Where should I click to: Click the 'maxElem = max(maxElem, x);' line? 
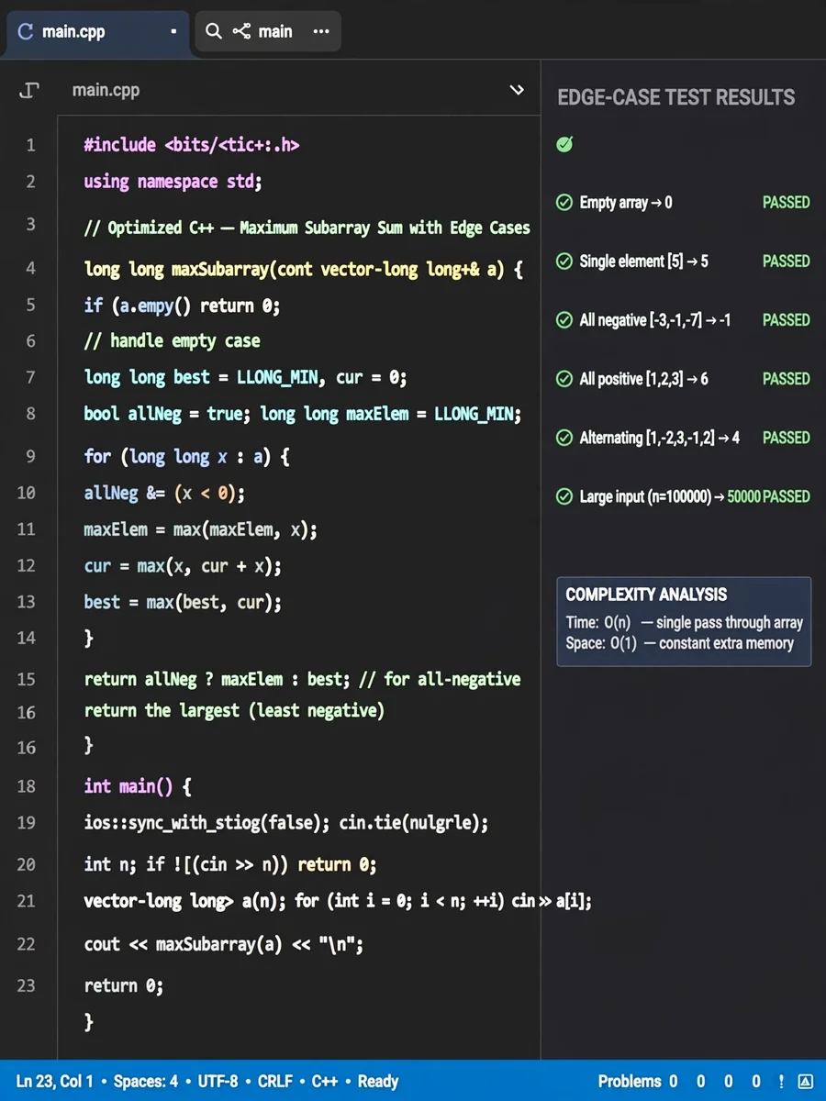tap(200, 529)
